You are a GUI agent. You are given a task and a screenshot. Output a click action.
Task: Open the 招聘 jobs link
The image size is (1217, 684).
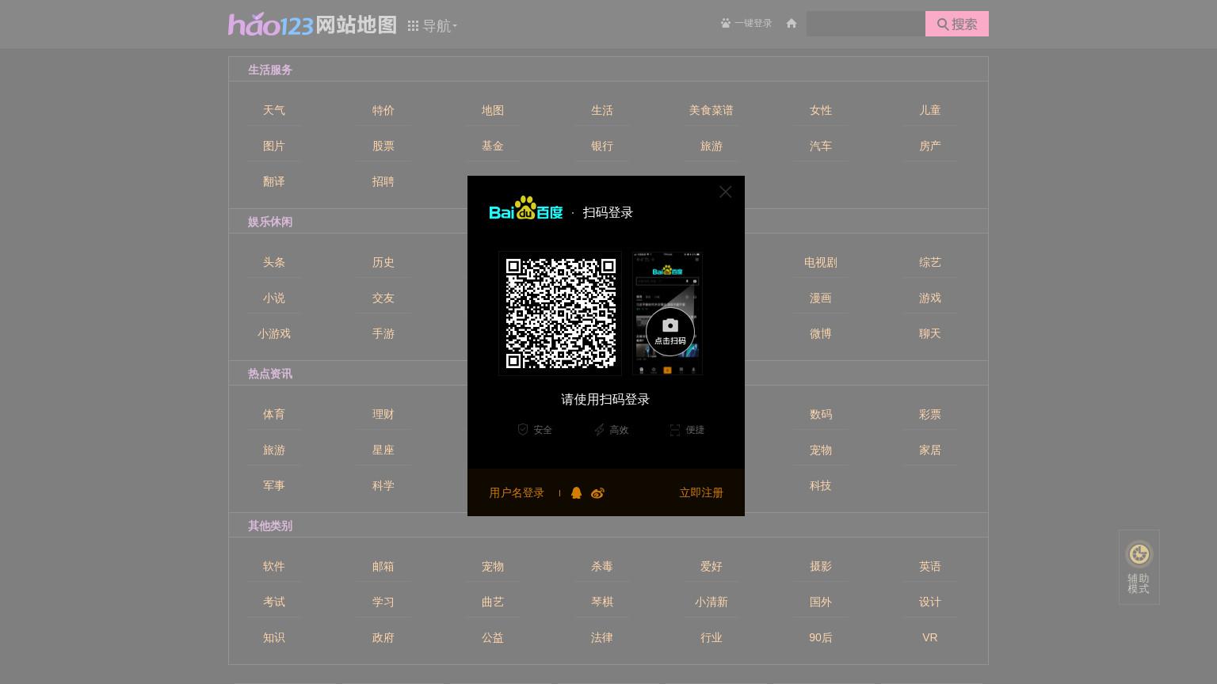click(383, 182)
